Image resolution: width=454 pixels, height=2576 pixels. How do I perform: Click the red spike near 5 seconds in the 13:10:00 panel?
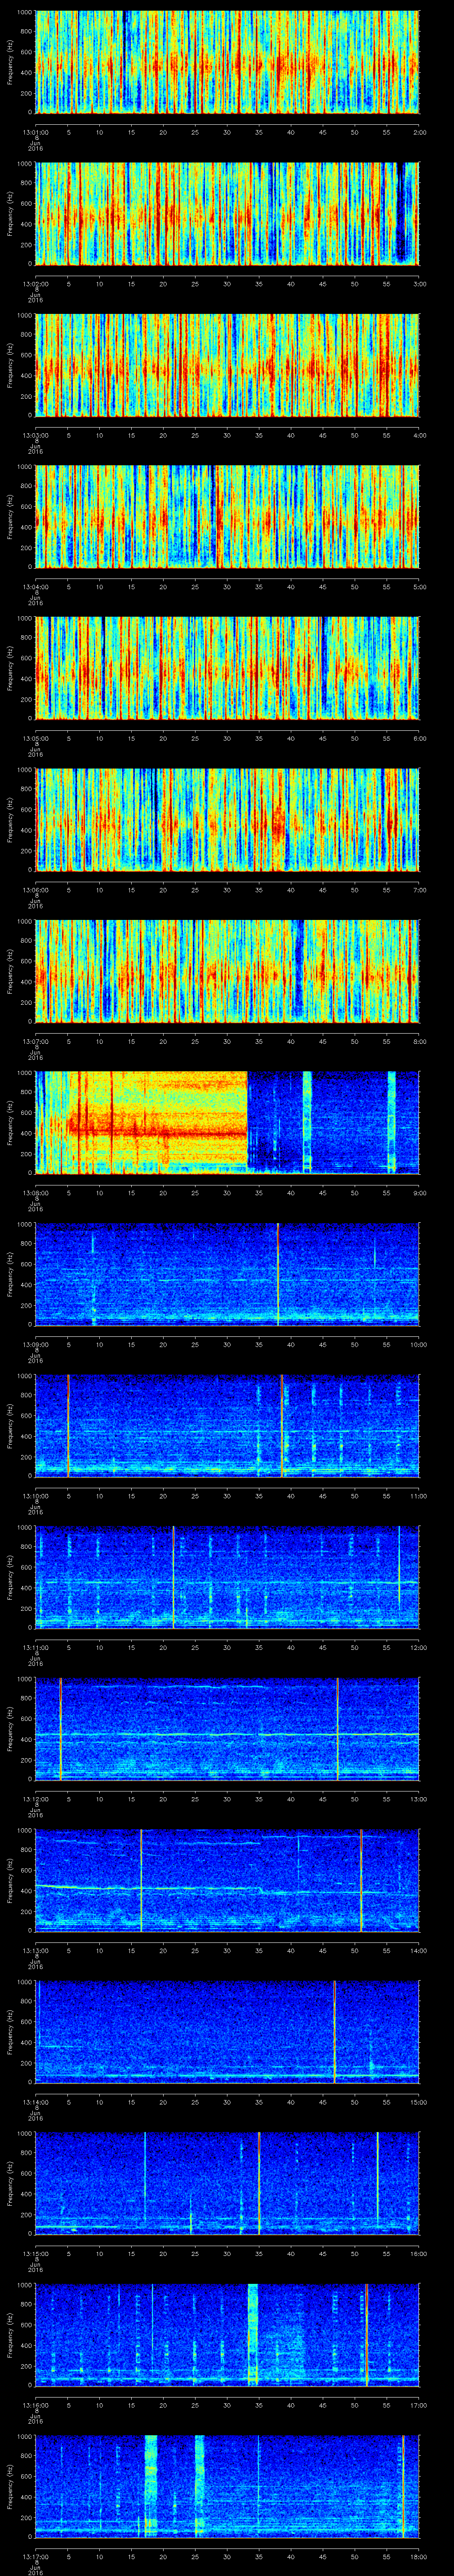pyautogui.click(x=68, y=1425)
